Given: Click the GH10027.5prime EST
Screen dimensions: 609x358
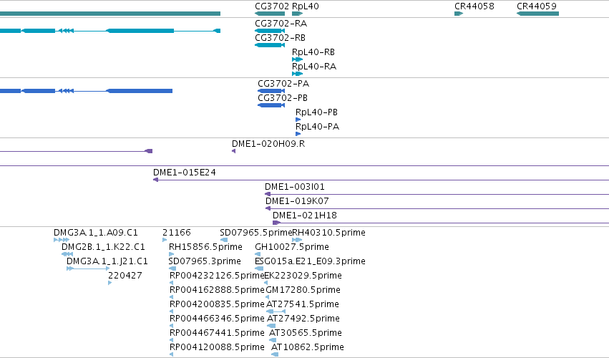Looking at the screenshot, I should [258, 254].
